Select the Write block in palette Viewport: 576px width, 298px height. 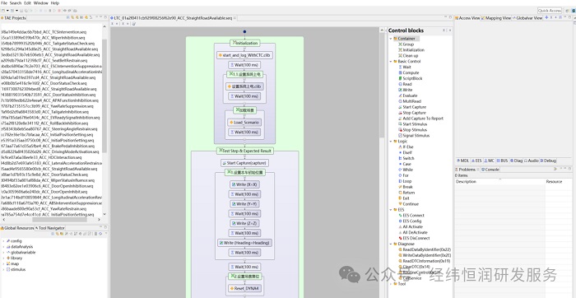pyautogui.click(x=407, y=90)
